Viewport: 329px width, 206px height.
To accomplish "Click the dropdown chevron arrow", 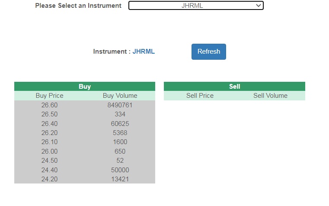I will [x=259, y=6].
